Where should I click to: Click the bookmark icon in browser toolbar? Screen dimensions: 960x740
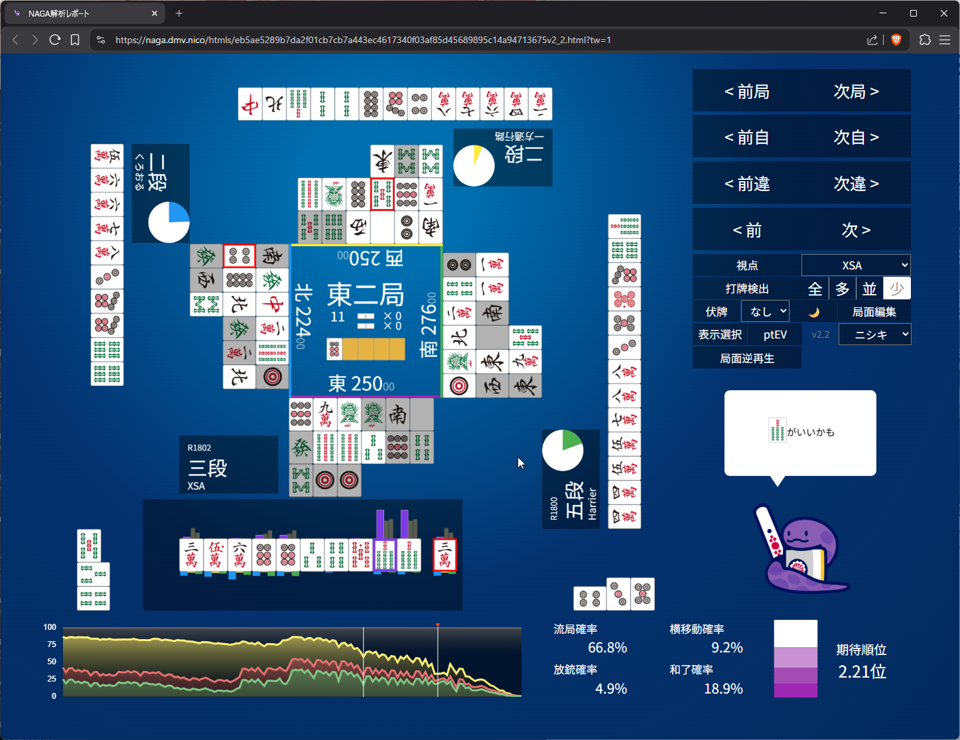tap(75, 40)
